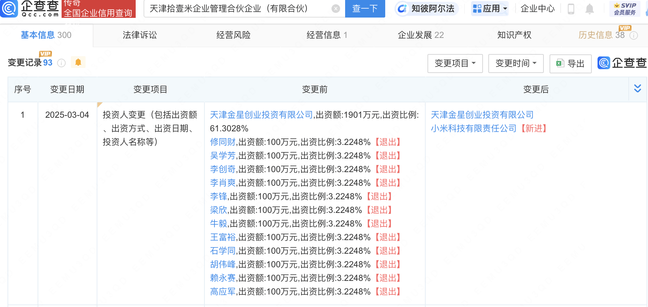Switch to the 经营风险 tab

(x=233, y=35)
